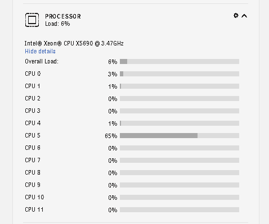
Task: Select the CPU 5 label
Action: tap(33, 135)
